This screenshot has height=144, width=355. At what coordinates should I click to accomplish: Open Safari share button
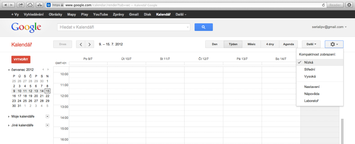click(x=21, y=5)
